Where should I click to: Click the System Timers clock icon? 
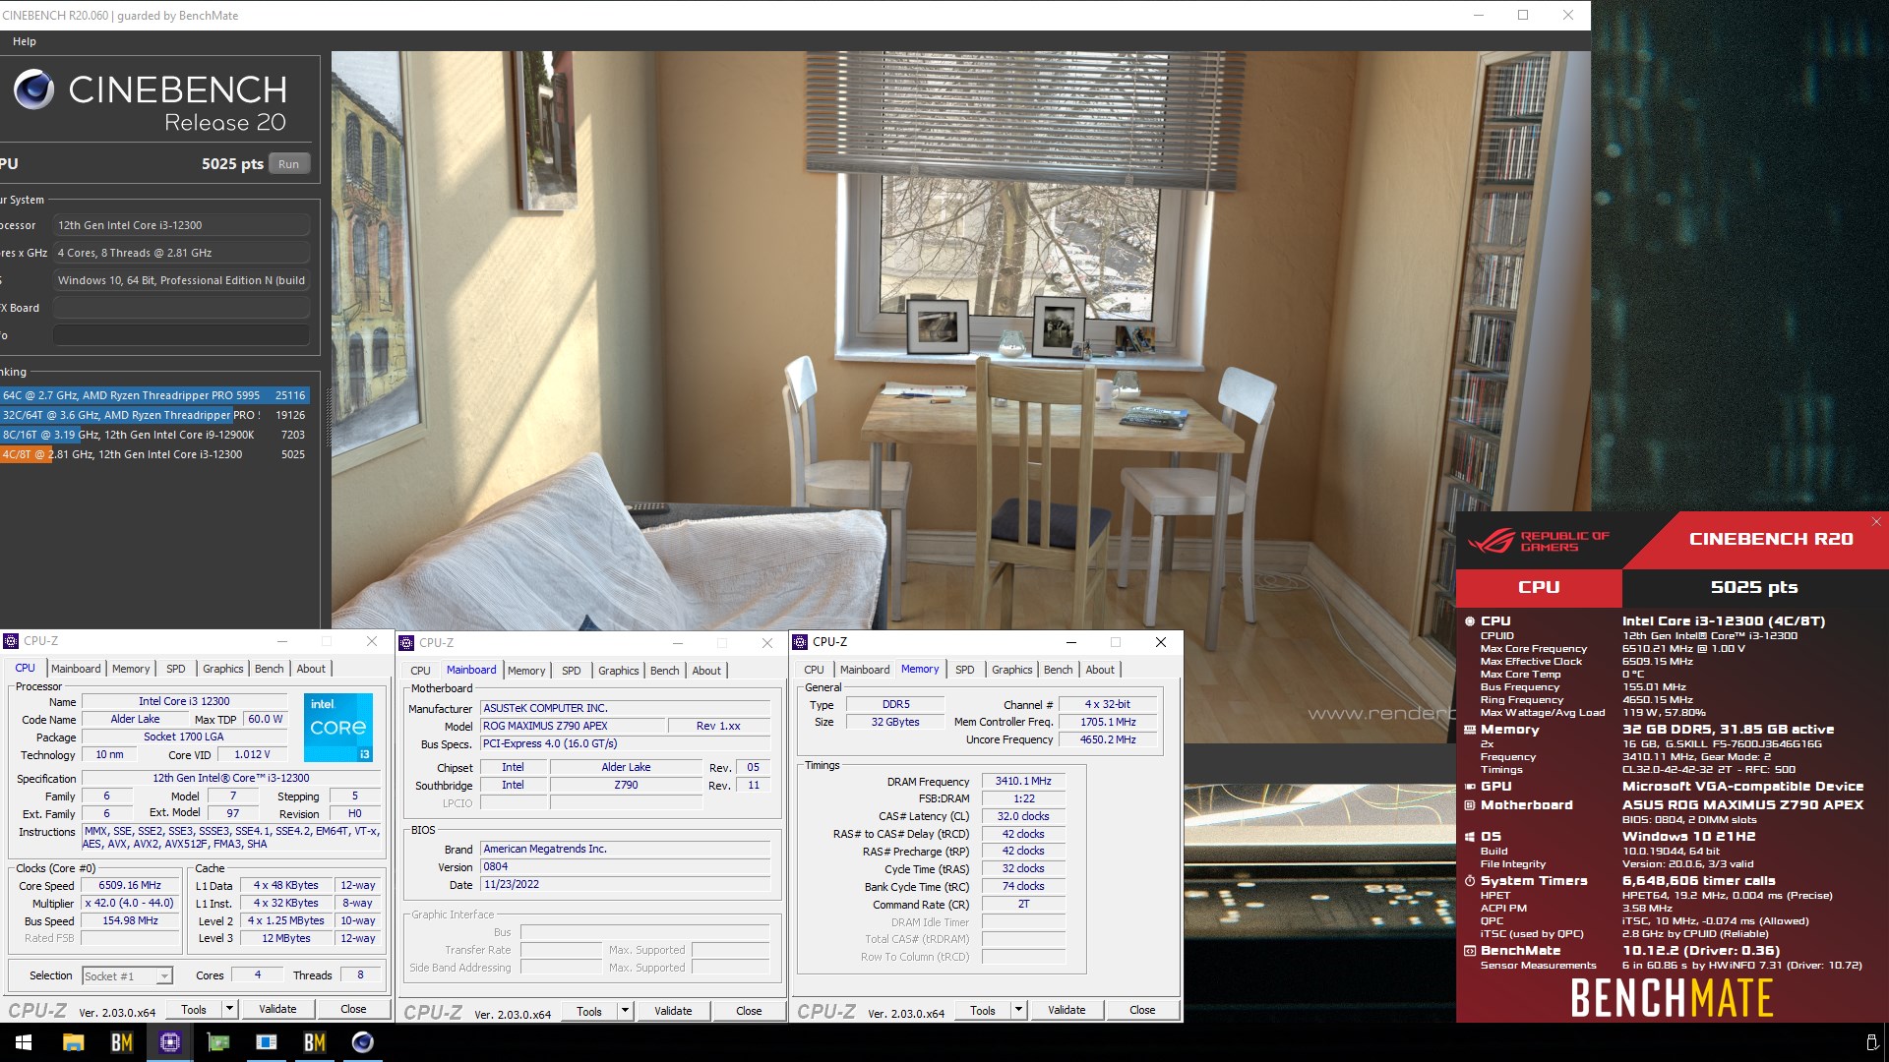[1470, 881]
